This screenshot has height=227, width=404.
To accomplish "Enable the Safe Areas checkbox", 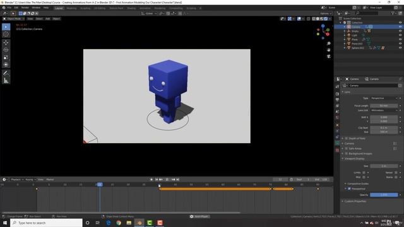I will click(x=347, y=149).
